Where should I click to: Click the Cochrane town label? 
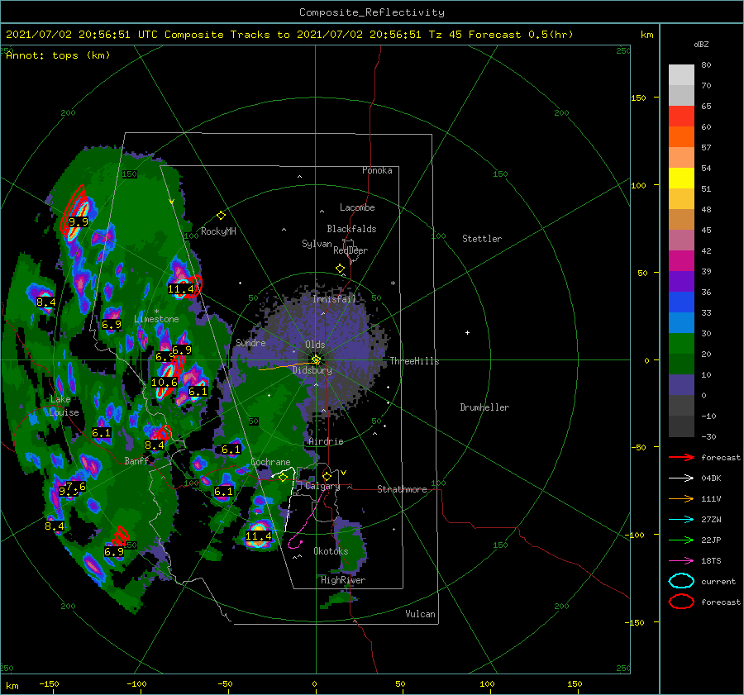270,462
